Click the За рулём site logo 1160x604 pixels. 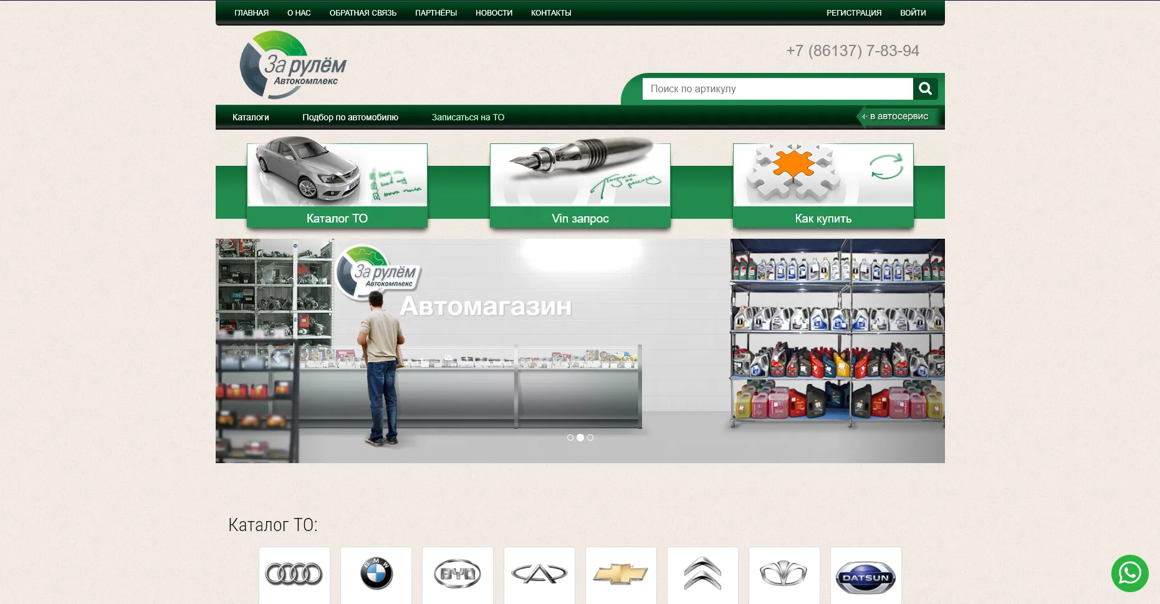292,66
